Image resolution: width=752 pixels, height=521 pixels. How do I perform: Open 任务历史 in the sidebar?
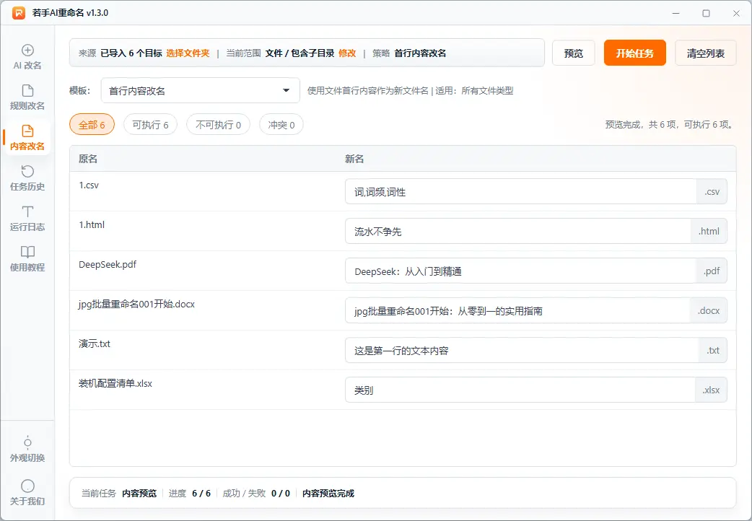[27, 178]
